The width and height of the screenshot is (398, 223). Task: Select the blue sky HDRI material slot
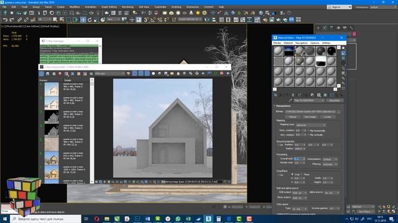pos(289,51)
